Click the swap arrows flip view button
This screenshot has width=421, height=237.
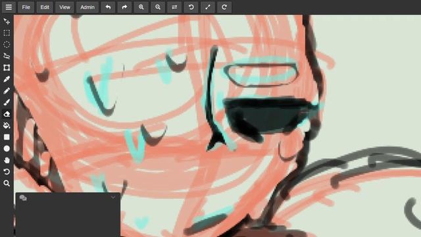pyautogui.click(x=174, y=7)
